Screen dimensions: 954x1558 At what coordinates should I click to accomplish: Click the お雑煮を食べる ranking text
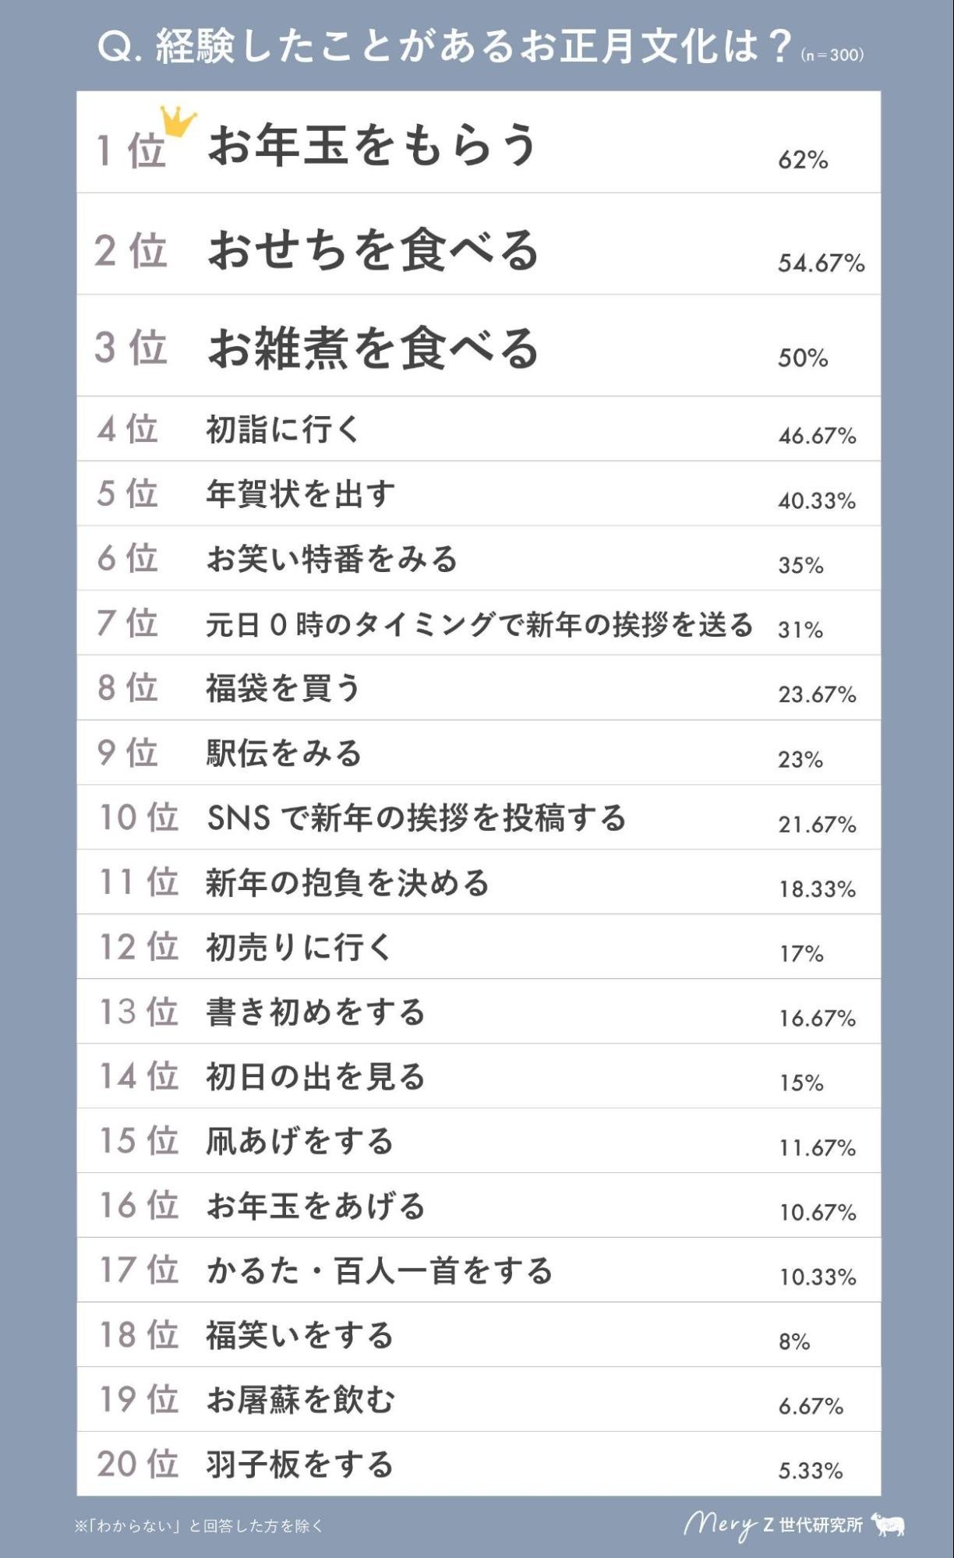(x=373, y=348)
